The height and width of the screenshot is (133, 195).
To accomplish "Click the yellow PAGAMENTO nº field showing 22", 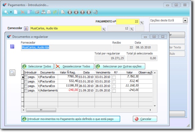I will pyautogui.click(x=128, y=21).
